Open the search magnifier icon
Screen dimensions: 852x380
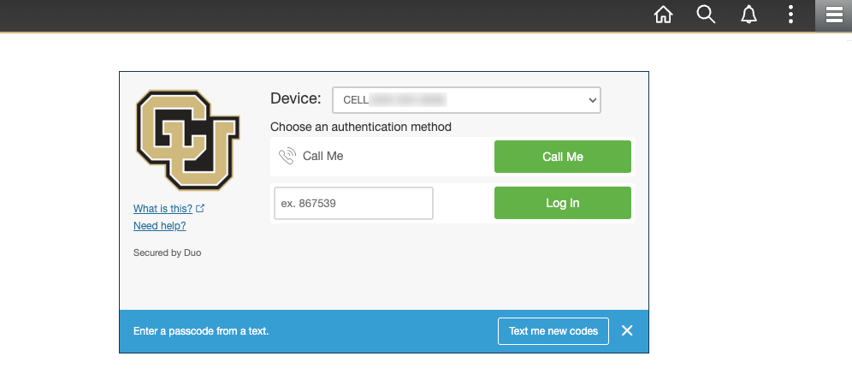pyautogui.click(x=706, y=15)
